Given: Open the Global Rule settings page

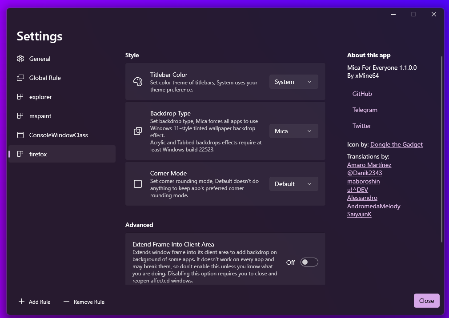Looking at the screenshot, I should 46,77.
